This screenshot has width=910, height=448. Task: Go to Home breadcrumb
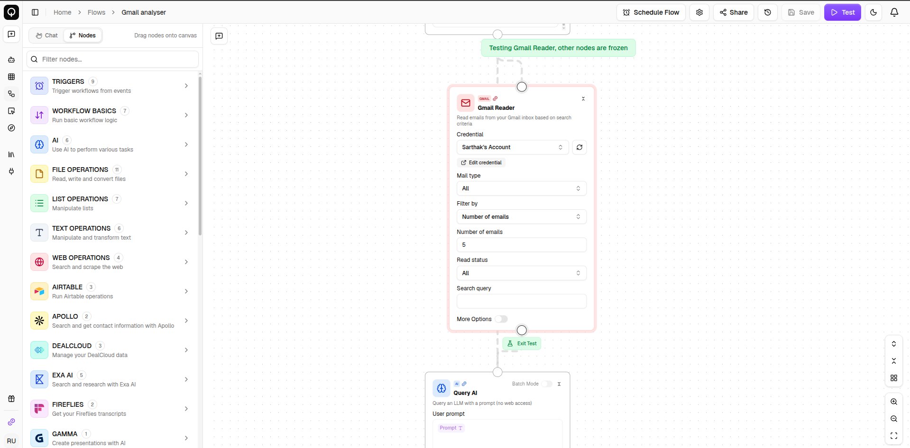coord(62,12)
